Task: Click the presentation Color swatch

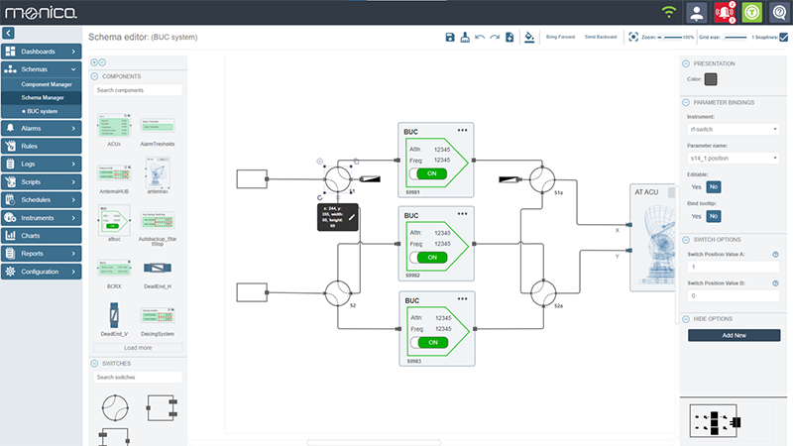Action: click(x=711, y=79)
